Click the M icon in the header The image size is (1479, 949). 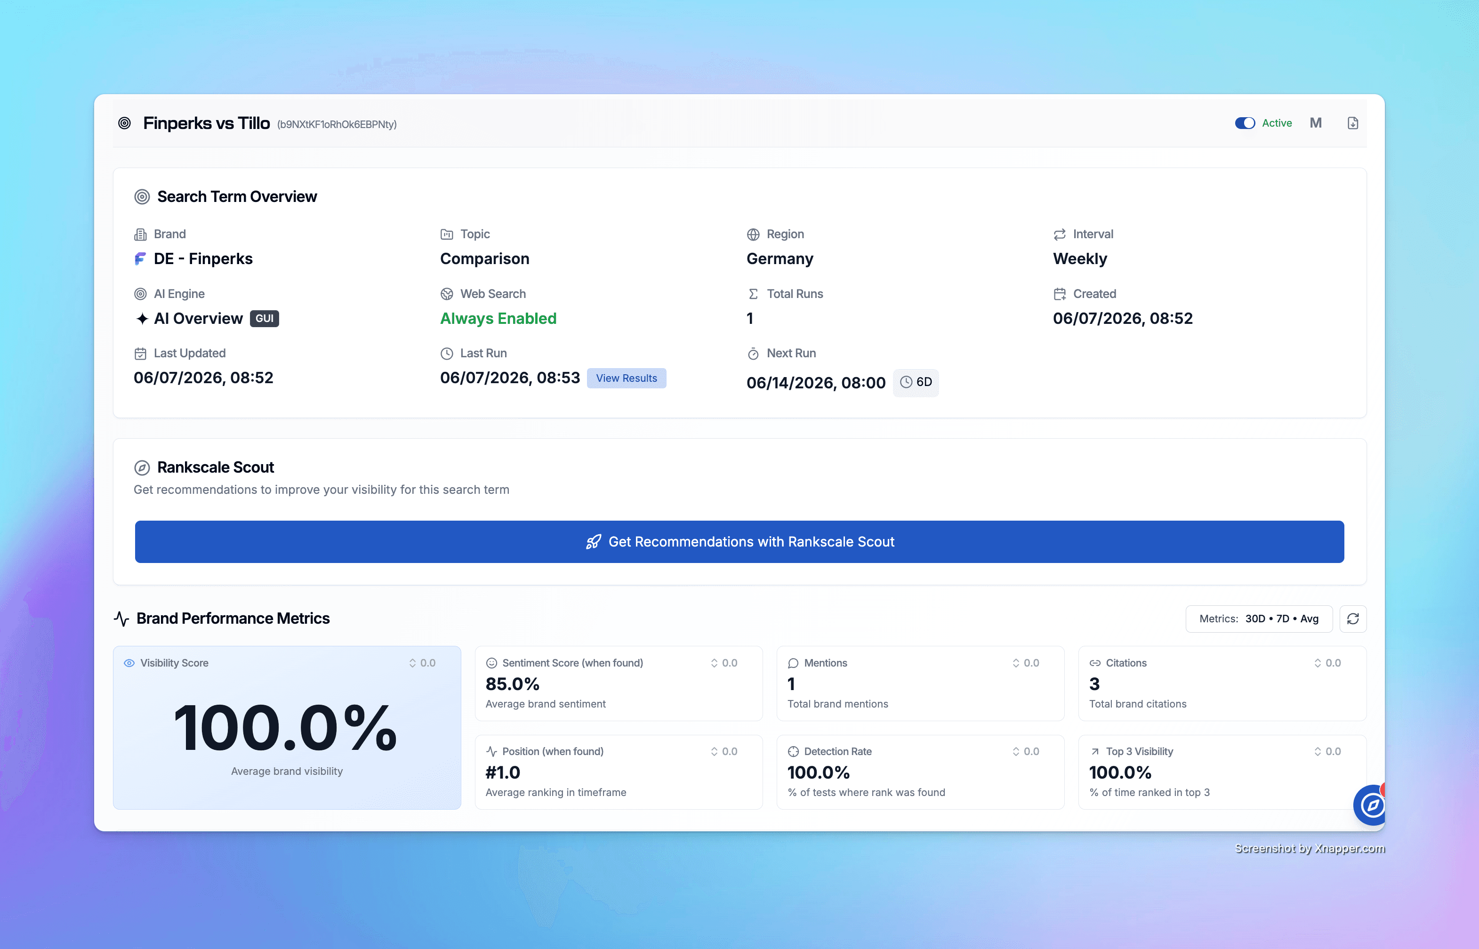coord(1316,123)
